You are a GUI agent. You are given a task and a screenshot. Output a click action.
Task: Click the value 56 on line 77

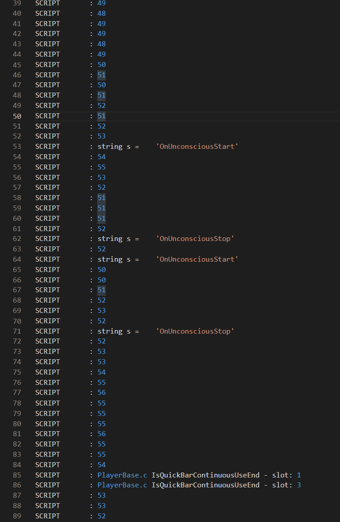[x=102, y=393]
